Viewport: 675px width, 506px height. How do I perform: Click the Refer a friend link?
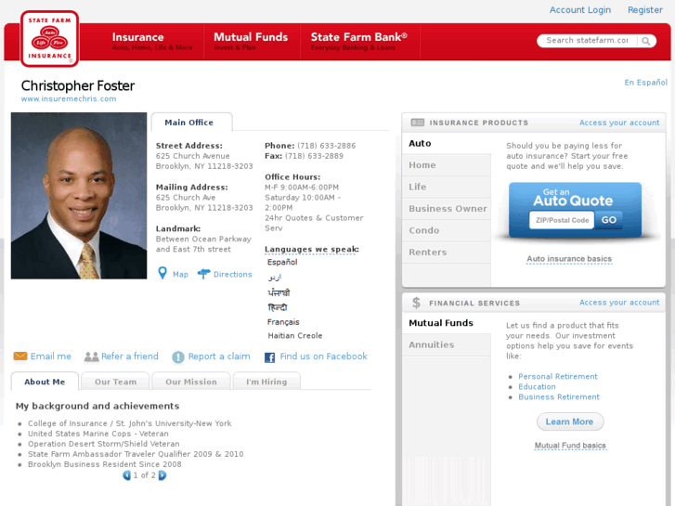click(x=130, y=357)
